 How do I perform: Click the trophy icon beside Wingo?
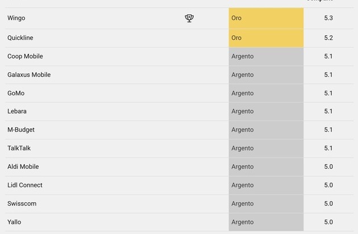click(x=189, y=18)
